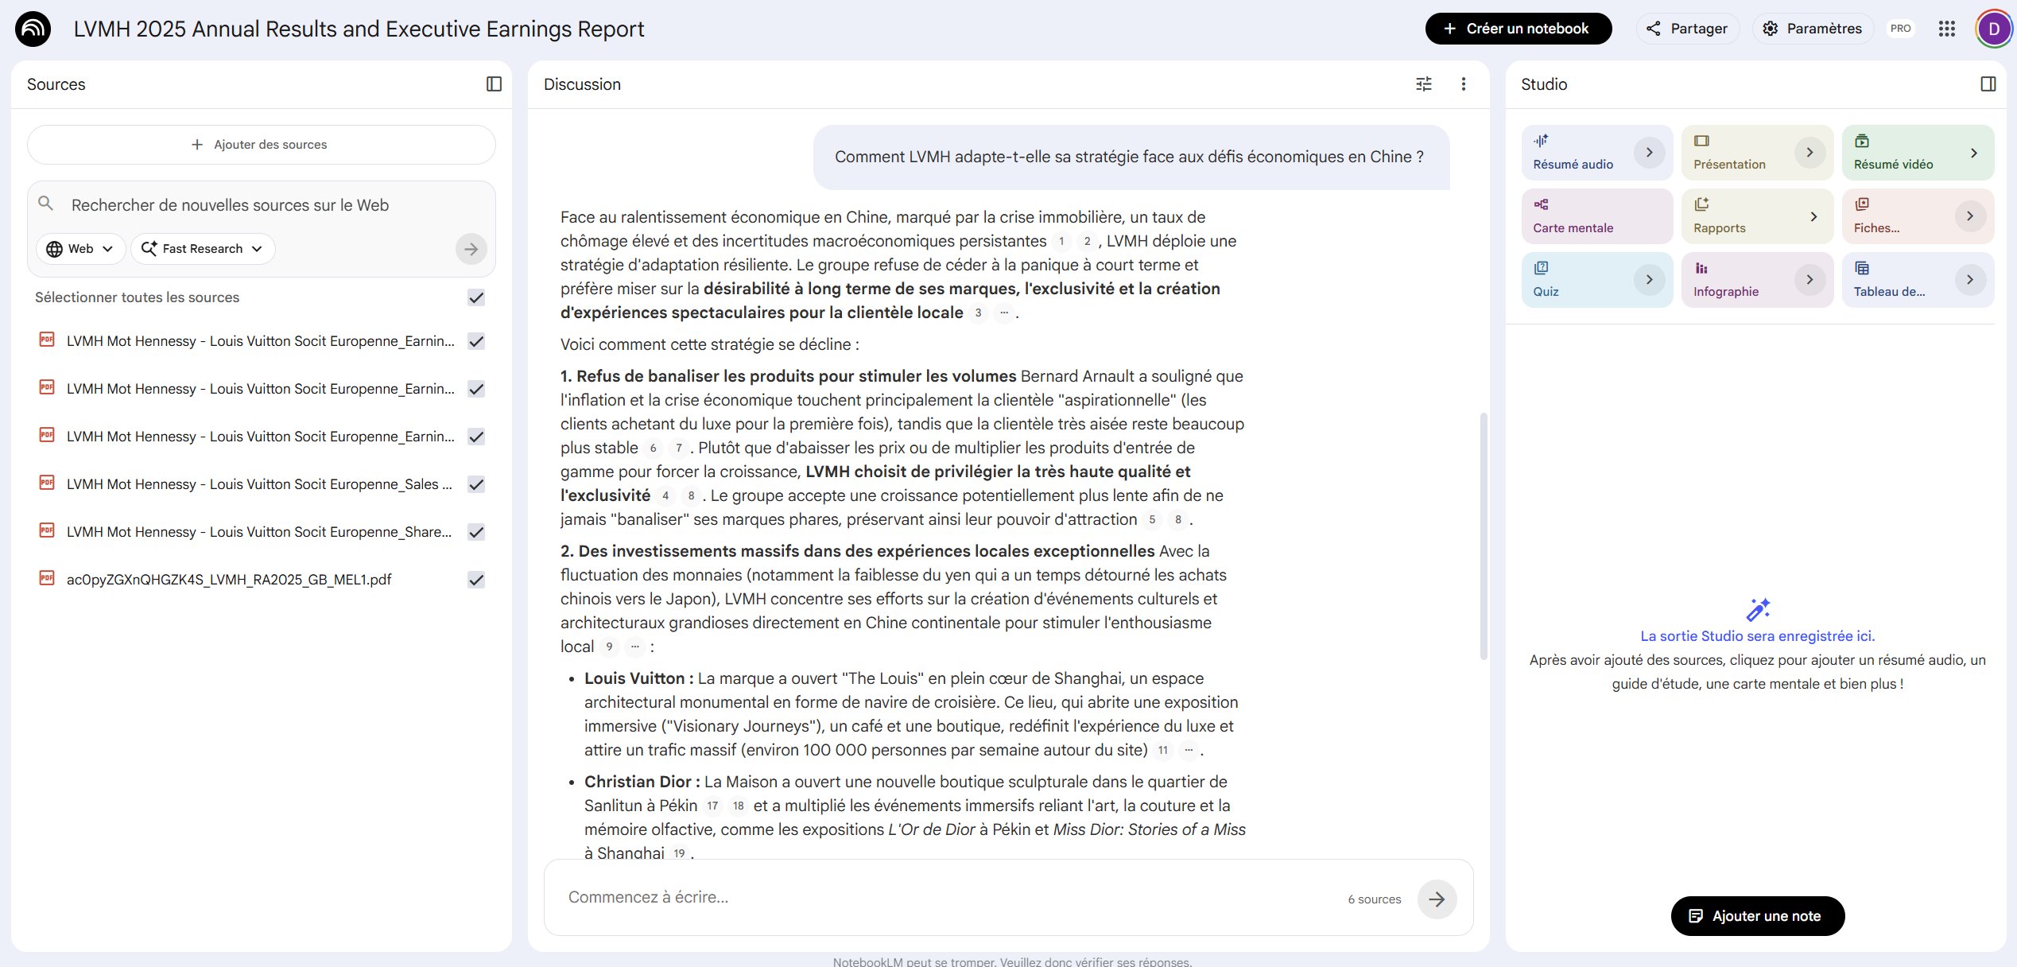Screen dimensions: 2017x967
Task: Uncheck the LVMH Sales source checkbox
Action: click(476, 484)
